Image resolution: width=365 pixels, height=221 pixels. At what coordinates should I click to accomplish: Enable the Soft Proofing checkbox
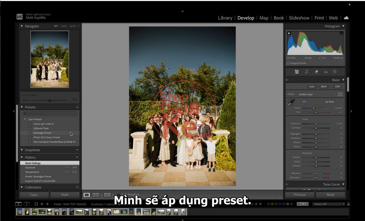118,195
